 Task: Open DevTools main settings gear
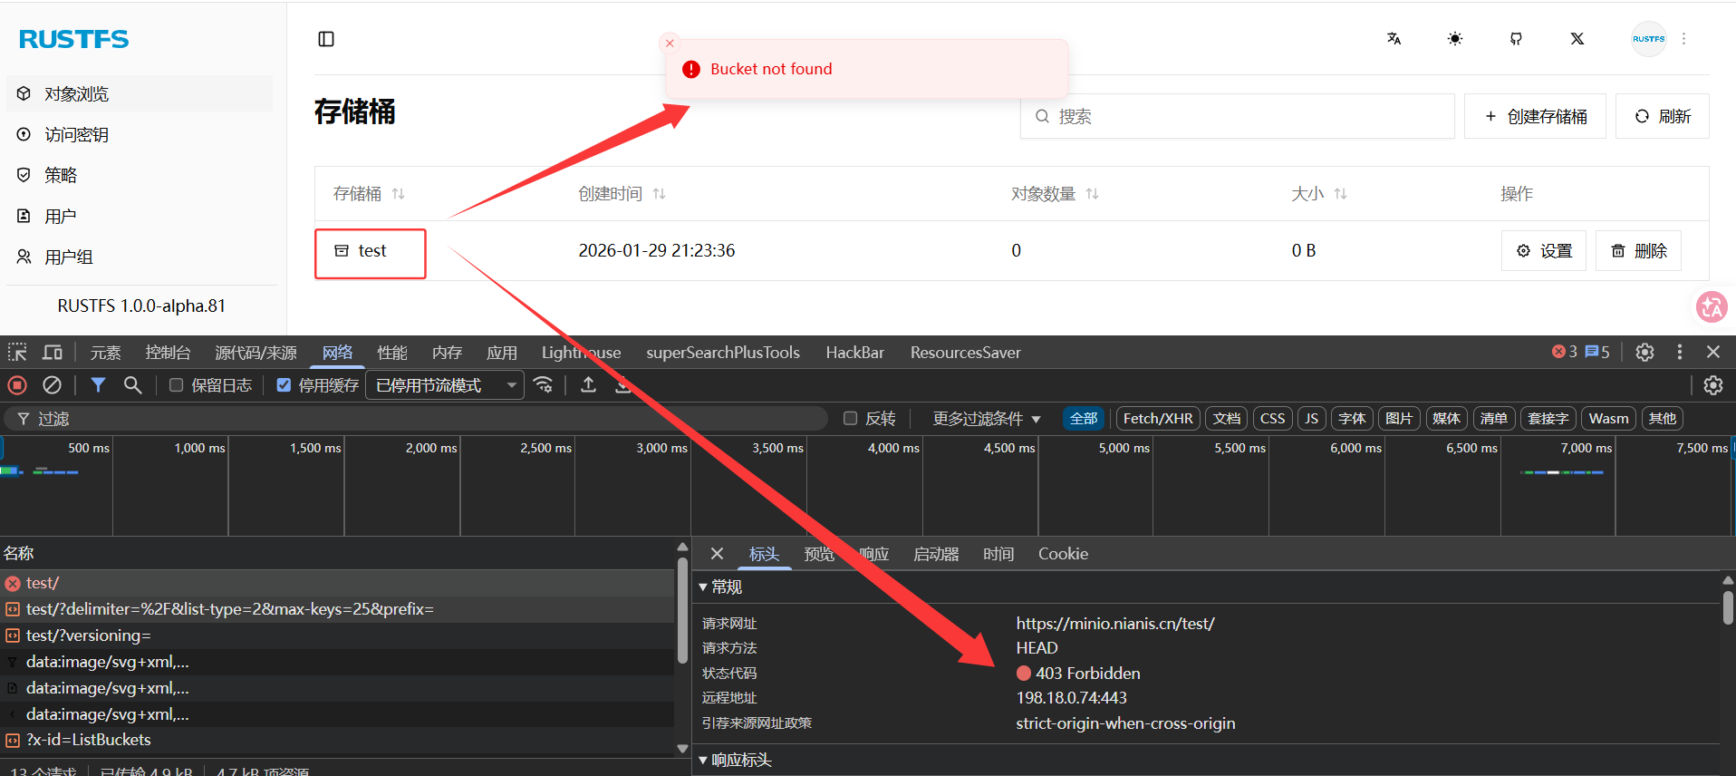[x=1644, y=352]
